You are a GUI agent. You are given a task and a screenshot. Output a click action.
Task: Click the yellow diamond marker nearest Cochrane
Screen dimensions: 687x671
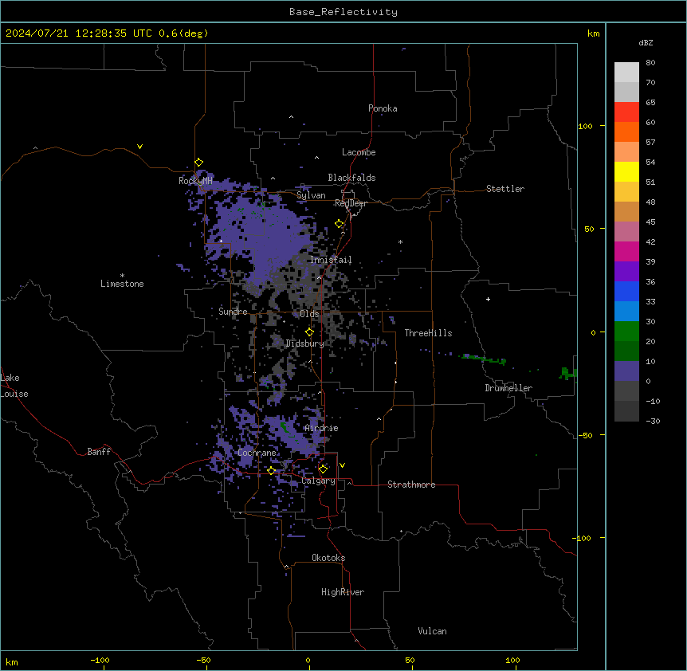click(271, 470)
